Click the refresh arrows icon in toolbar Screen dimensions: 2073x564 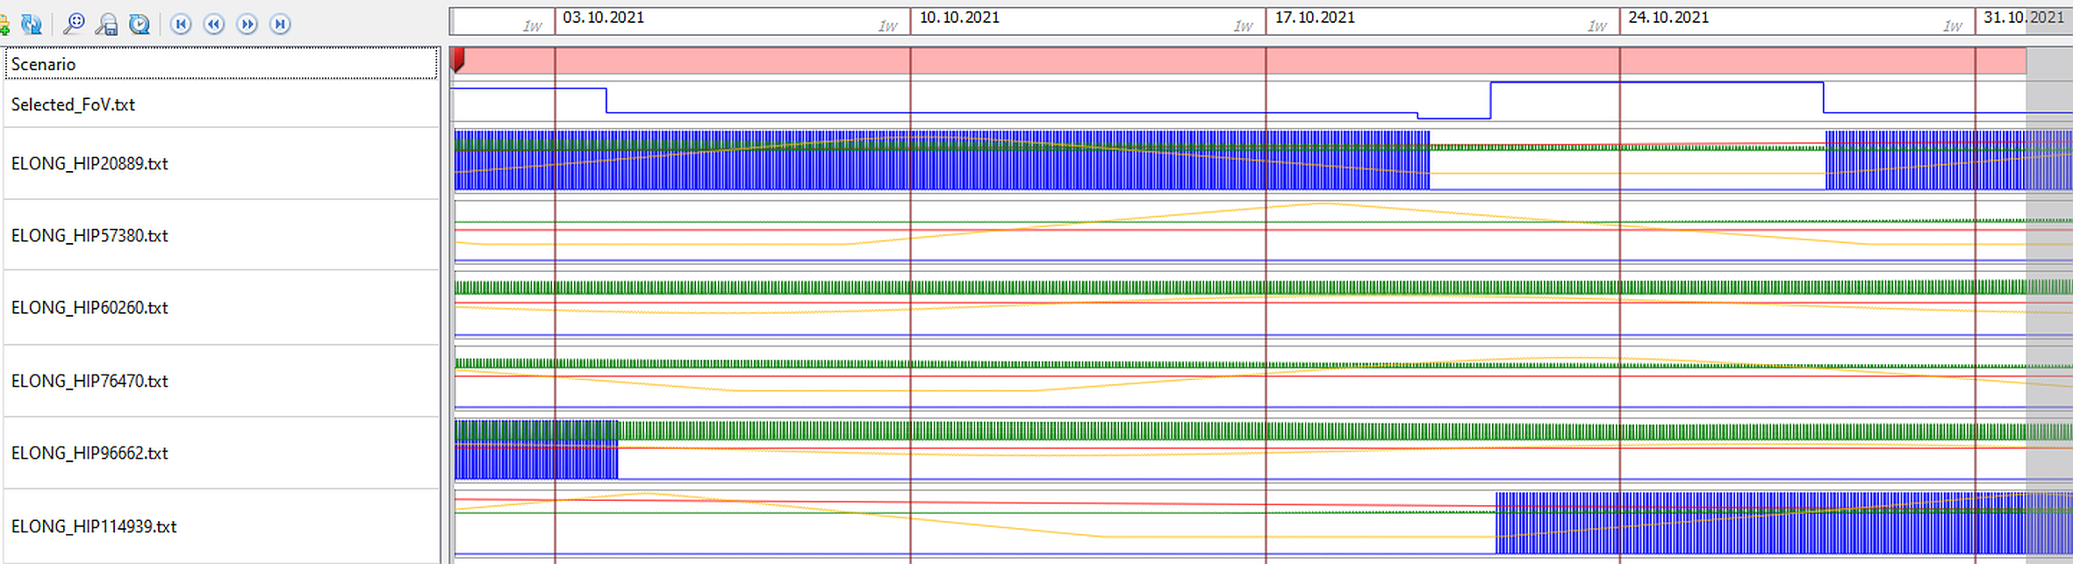click(32, 24)
